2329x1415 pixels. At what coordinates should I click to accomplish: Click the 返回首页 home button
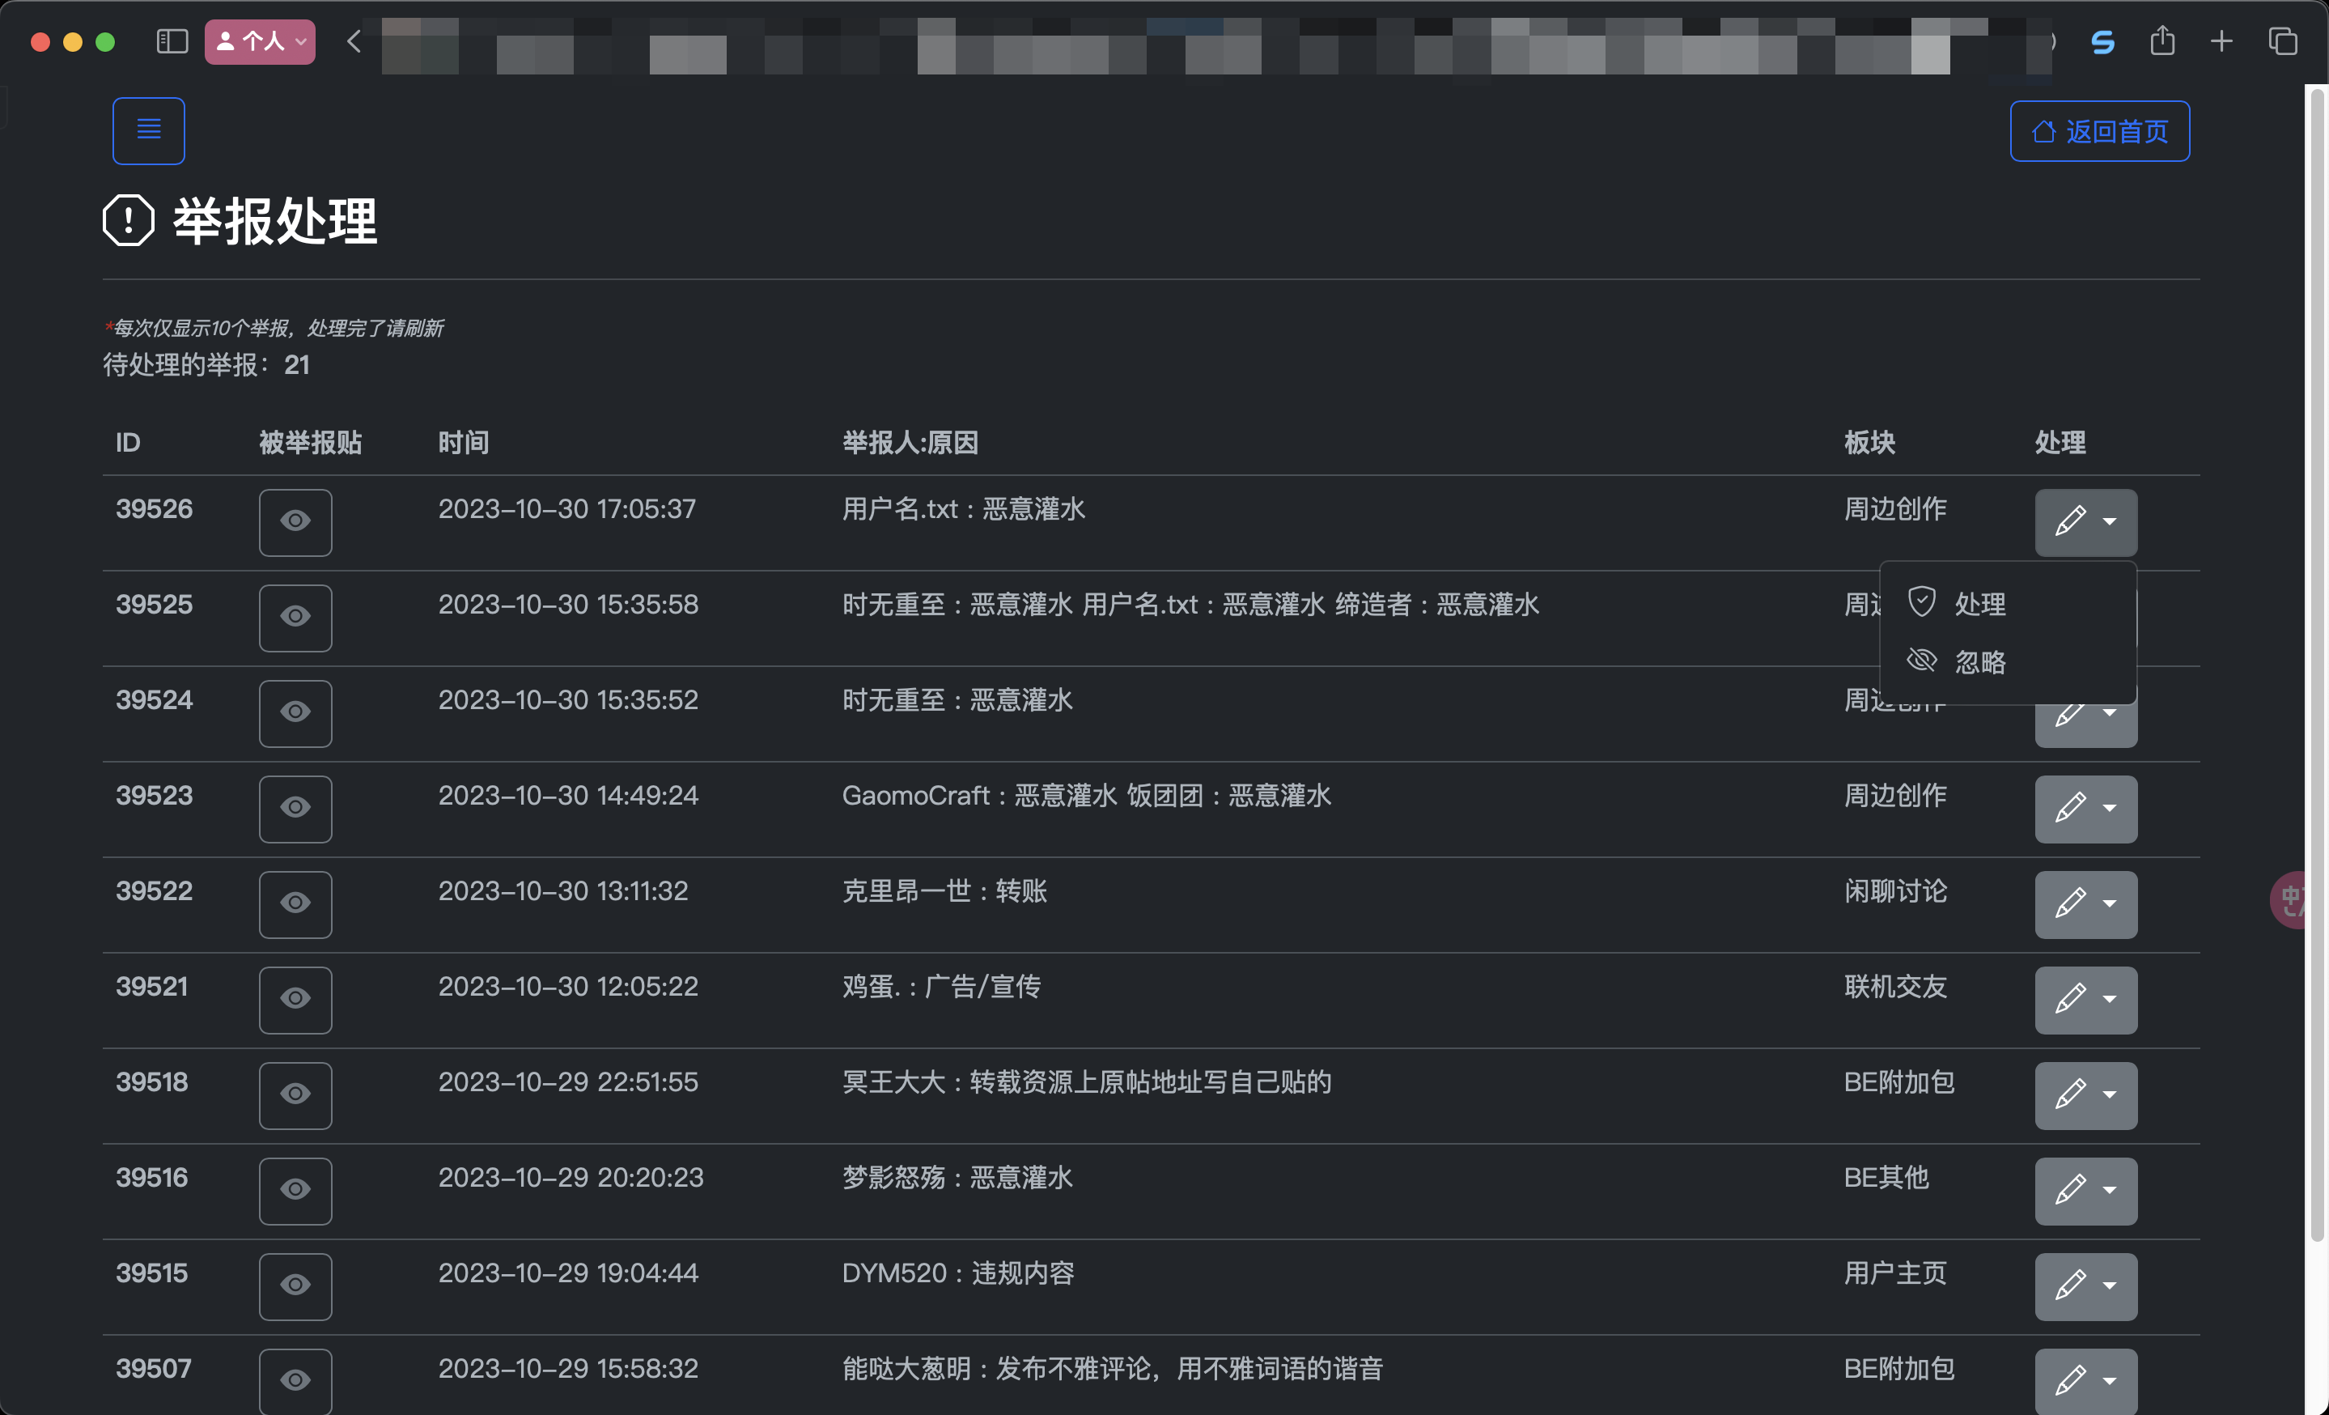[2099, 131]
